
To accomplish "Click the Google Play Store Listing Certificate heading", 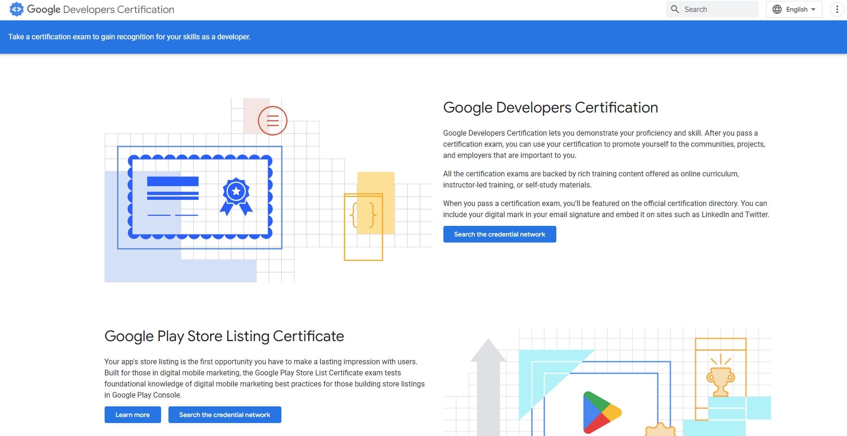I will (x=224, y=336).
